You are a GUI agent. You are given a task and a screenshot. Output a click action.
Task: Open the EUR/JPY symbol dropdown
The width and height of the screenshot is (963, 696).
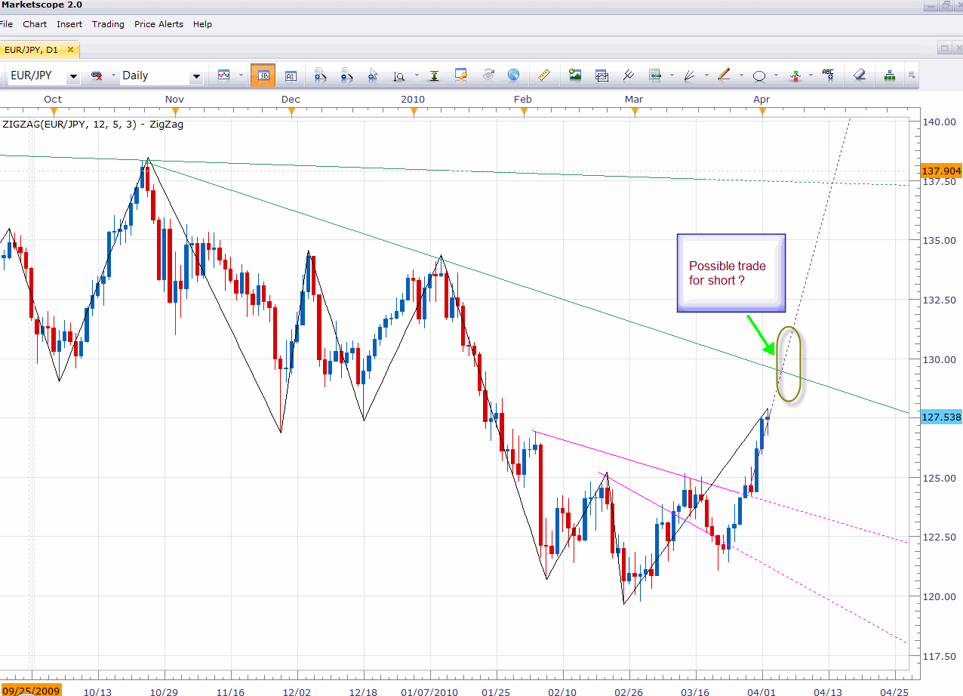pos(73,76)
